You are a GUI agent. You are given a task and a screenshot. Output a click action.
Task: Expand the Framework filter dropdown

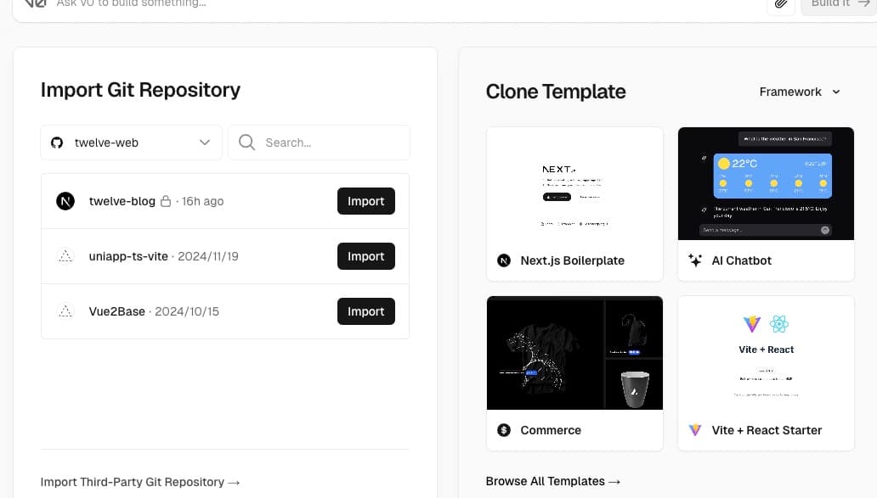tap(800, 92)
